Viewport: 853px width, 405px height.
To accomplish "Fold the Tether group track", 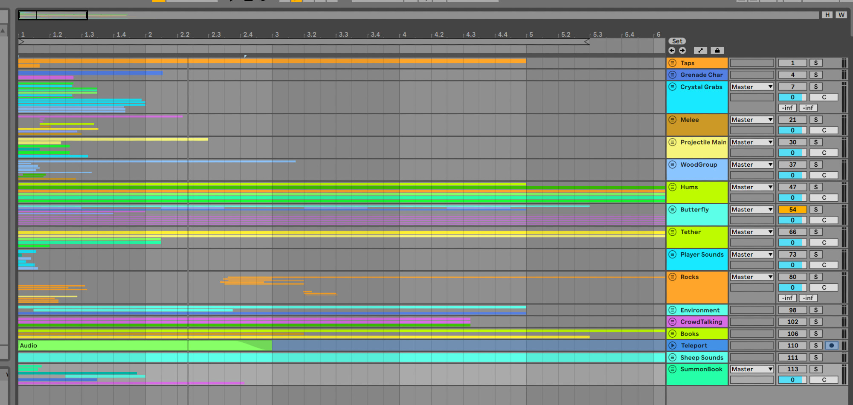I will [x=673, y=232].
